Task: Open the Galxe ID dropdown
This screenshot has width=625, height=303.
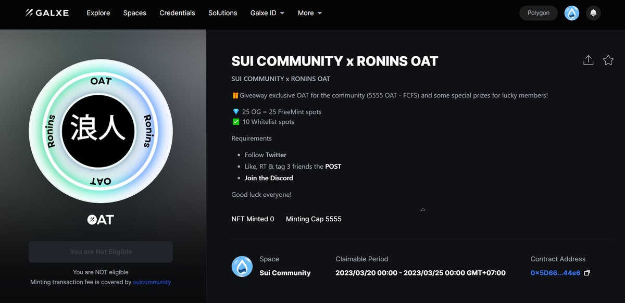Action: pyautogui.click(x=267, y=12)
